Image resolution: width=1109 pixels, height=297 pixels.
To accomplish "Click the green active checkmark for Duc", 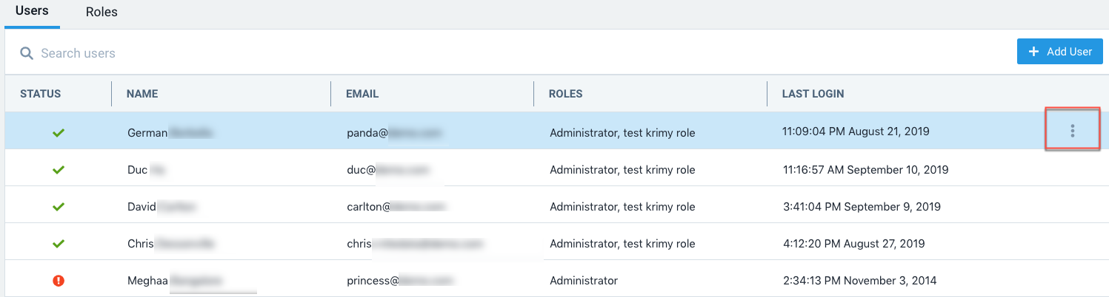I will pyautogui.click(x=59, y=170).
